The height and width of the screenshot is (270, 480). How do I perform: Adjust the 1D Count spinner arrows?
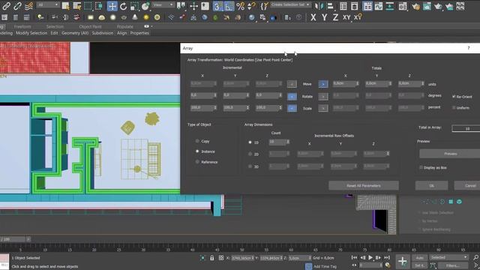(288, 142)
